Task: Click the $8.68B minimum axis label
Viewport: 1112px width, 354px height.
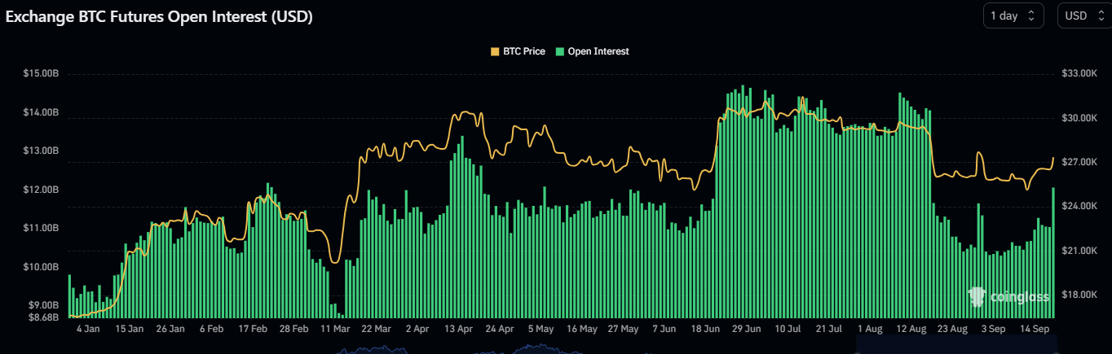Action: tap(42, 316)
